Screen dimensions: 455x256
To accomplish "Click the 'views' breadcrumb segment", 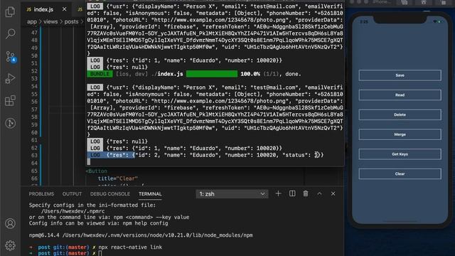I will tap(50, 22).
